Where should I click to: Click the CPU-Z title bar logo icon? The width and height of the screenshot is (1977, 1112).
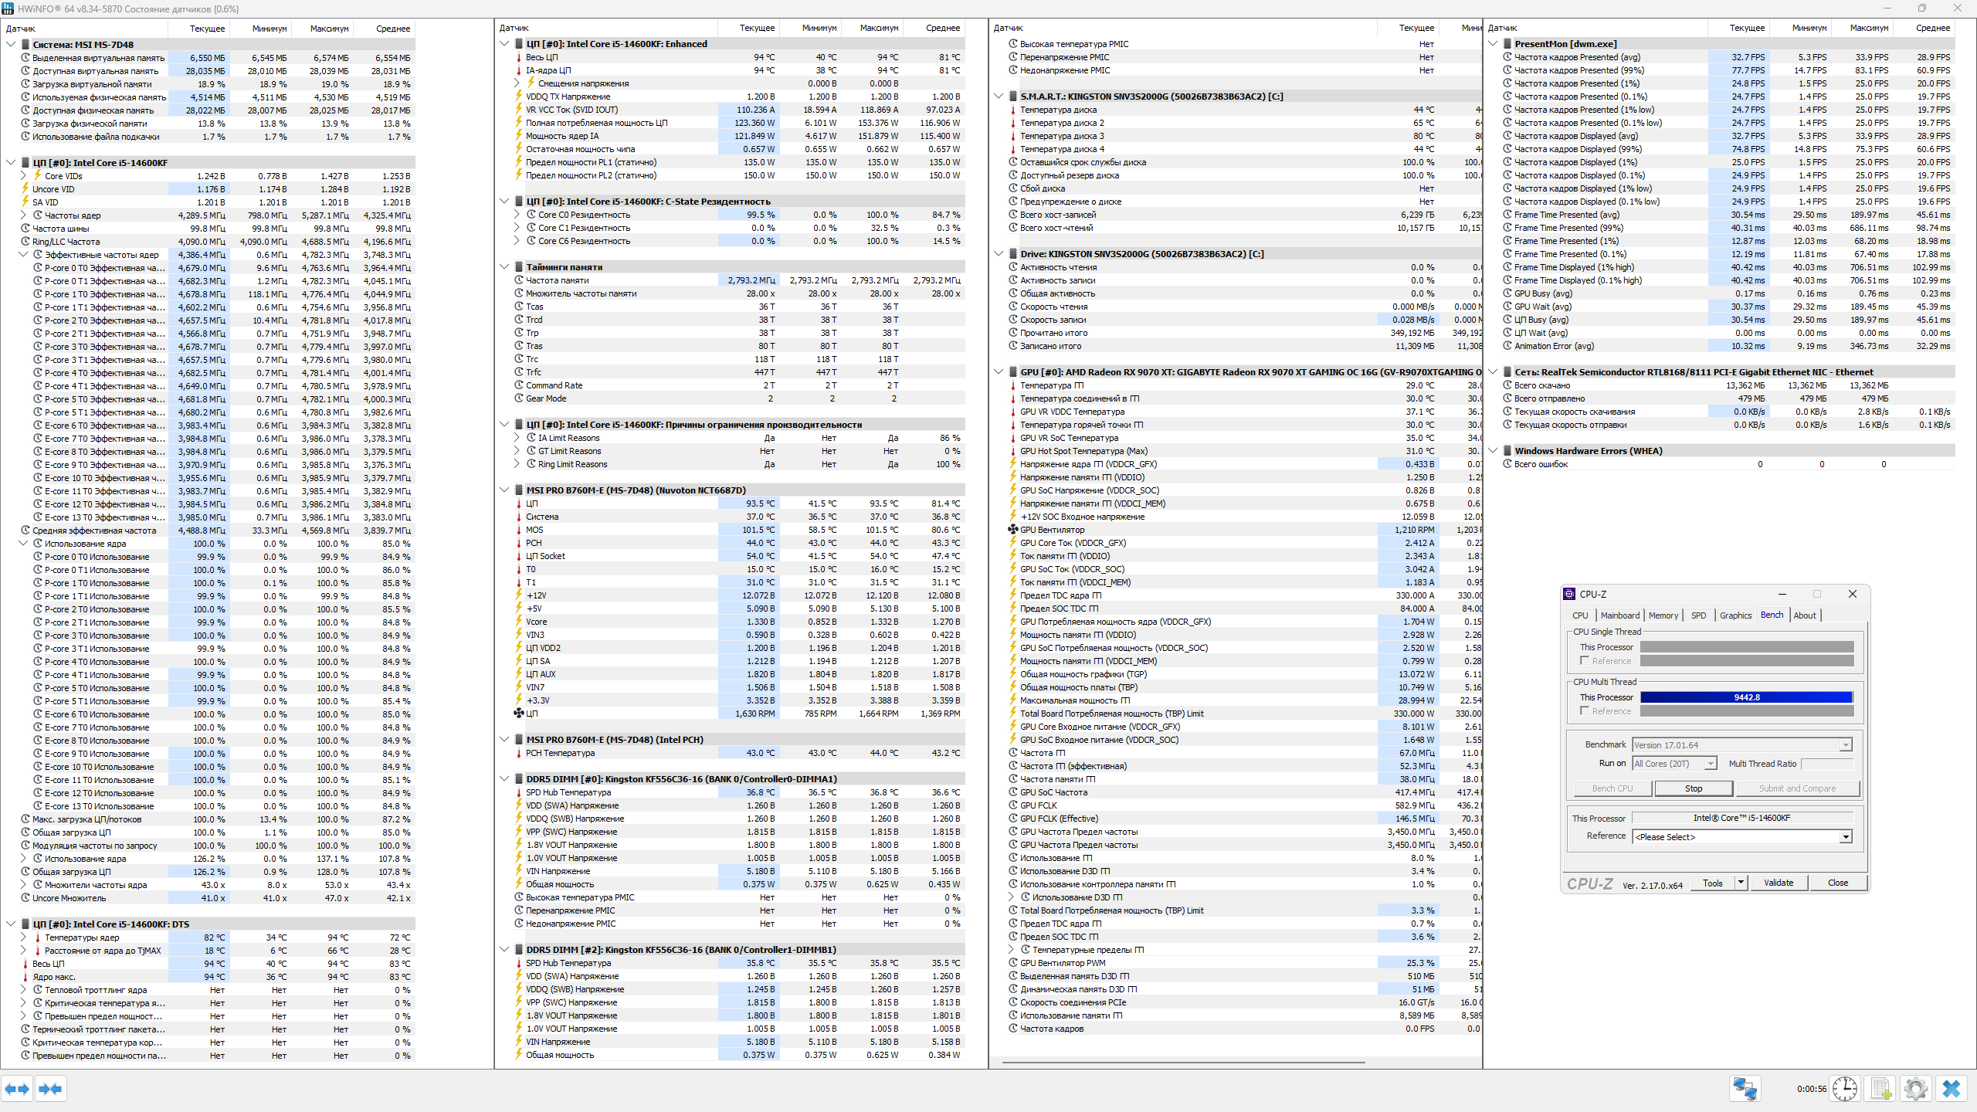click(x=1569, y=594)
